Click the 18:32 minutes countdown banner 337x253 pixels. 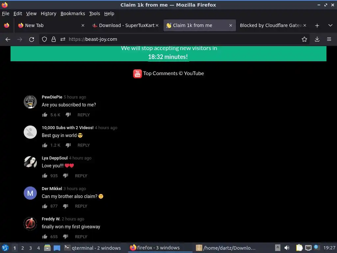168,54
